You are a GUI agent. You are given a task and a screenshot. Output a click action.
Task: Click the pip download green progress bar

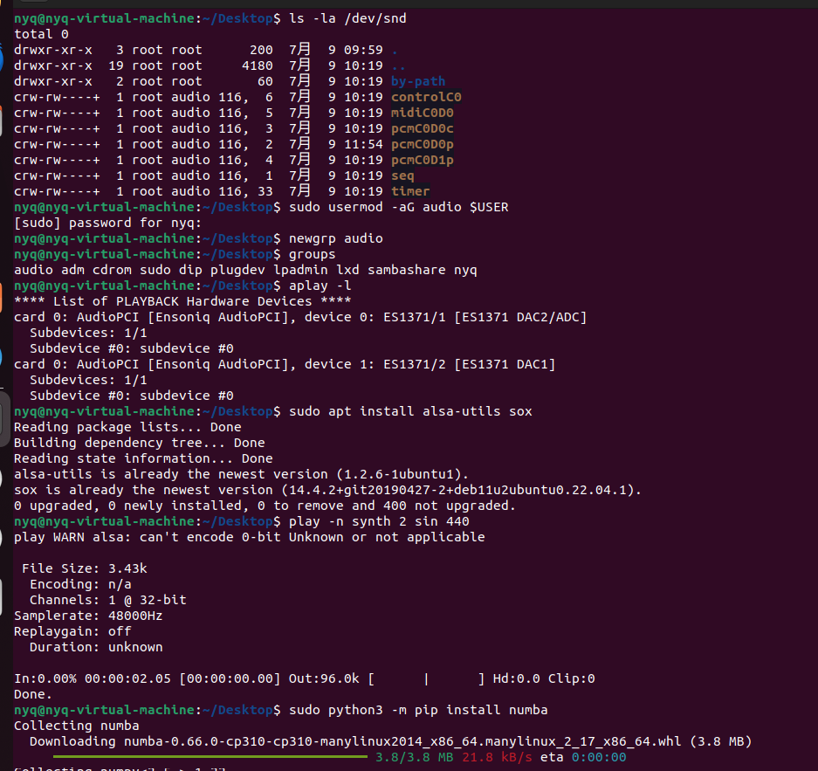(210, 756)
